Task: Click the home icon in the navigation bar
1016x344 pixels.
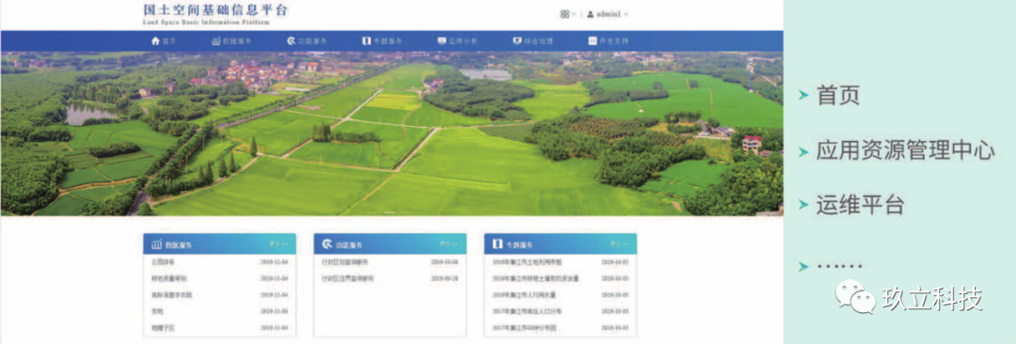Action: coord(155,40)
